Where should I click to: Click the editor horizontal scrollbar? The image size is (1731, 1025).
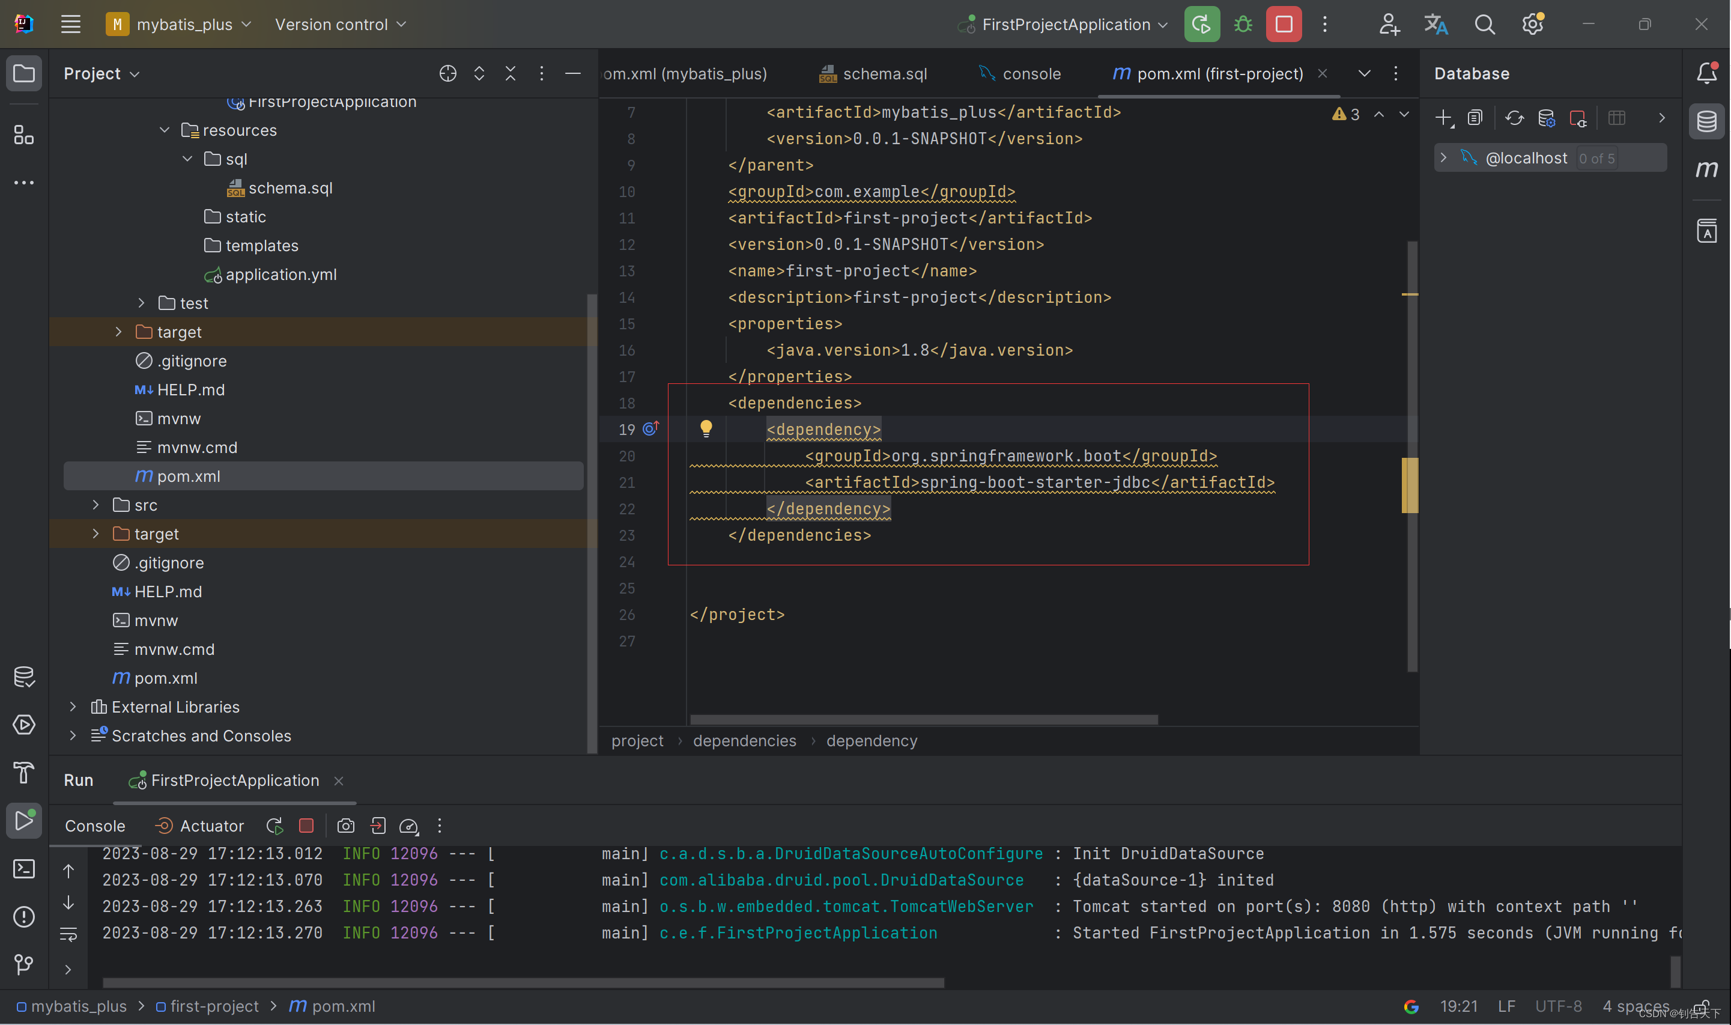click(923, 720)
